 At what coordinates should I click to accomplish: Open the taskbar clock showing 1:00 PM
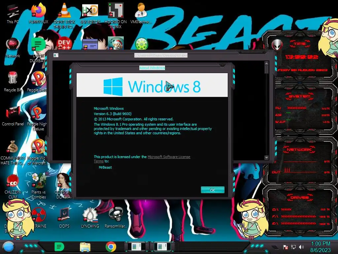321,247
